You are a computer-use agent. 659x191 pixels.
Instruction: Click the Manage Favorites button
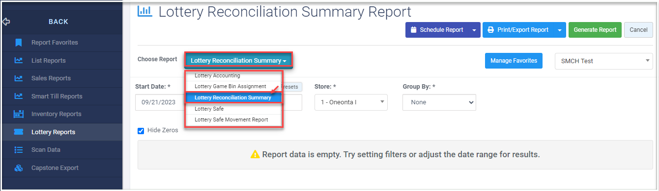tap(514, 61)
